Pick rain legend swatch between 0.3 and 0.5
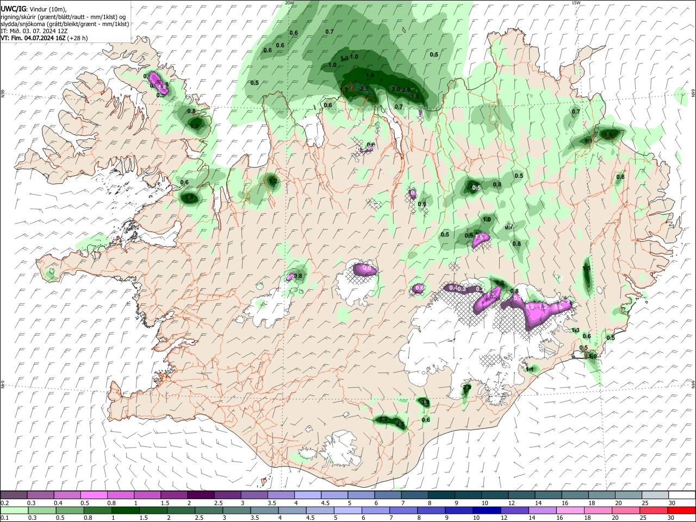 click(x=42, y=511)
